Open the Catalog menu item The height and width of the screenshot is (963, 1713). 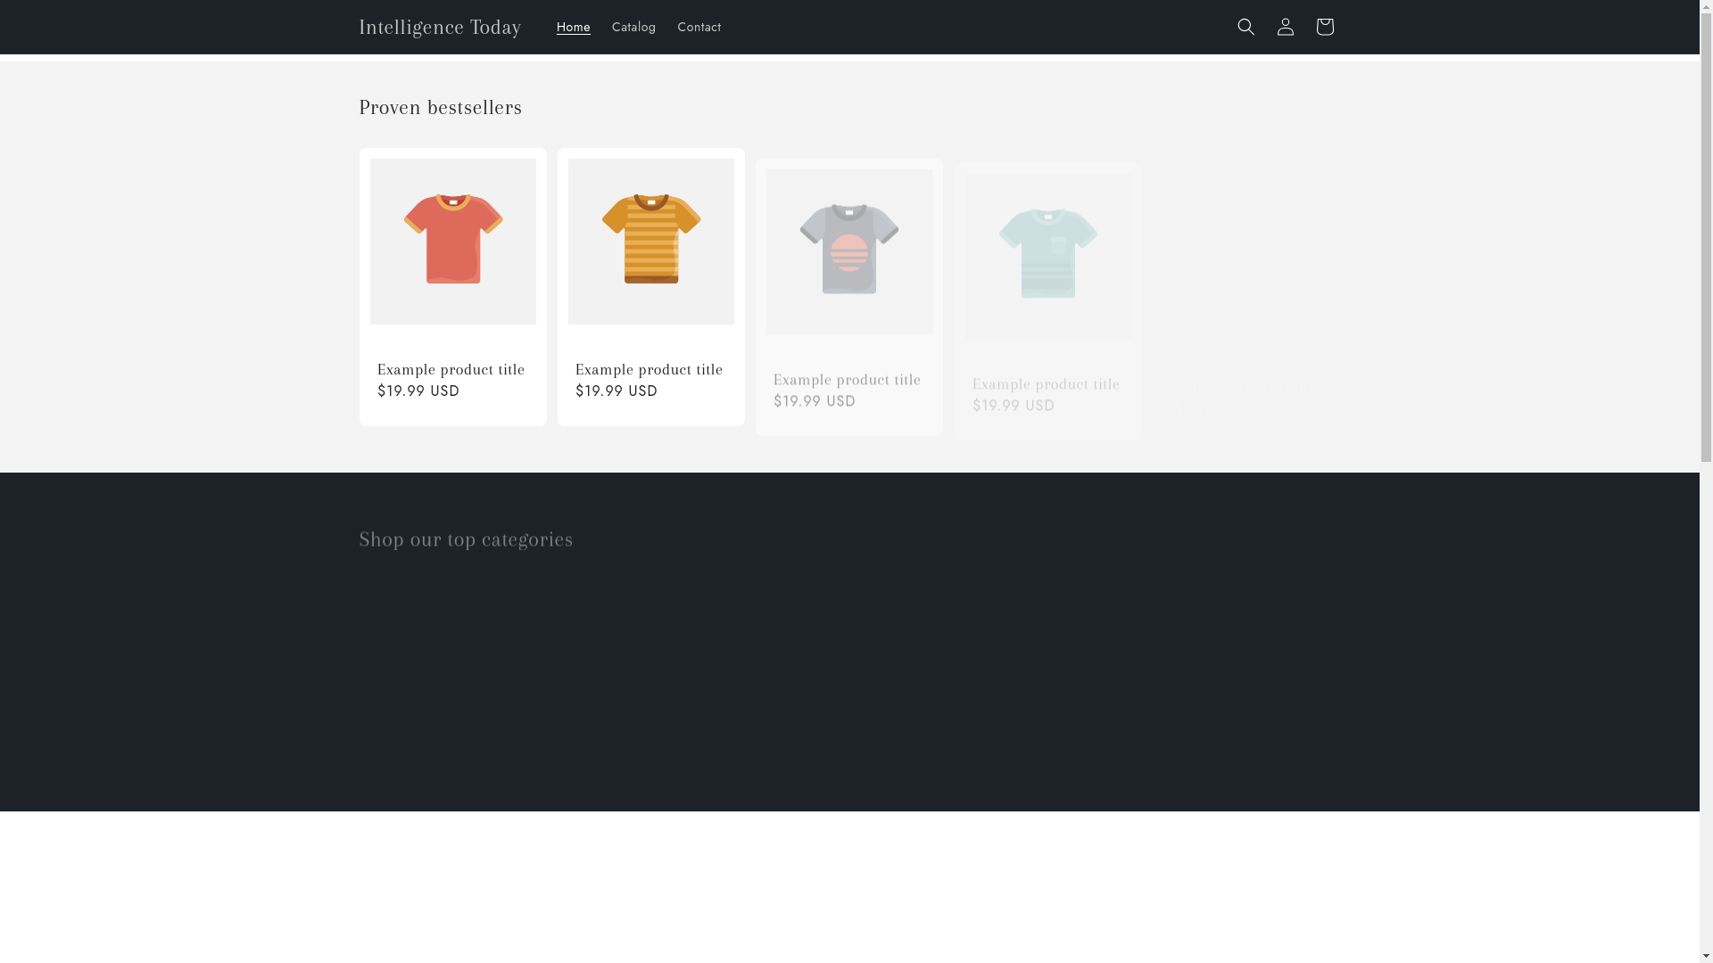coord(633,27)
